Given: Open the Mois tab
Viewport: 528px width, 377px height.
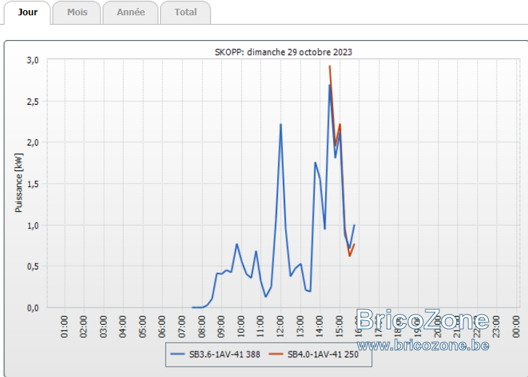Looking at the screenshot, I should (x=77, y=12).
